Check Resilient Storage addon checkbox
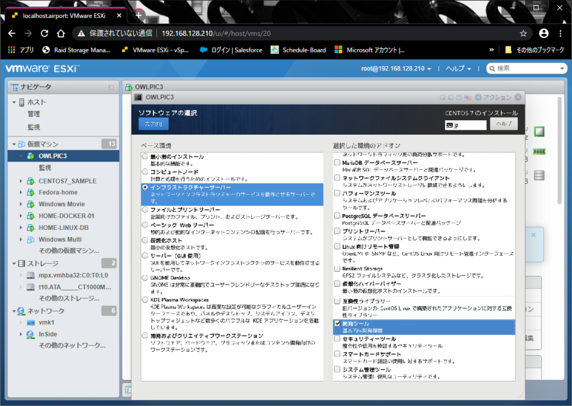 click(337, 269)
